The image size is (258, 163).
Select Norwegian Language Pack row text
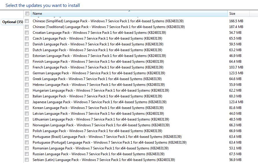coord(101,125)
